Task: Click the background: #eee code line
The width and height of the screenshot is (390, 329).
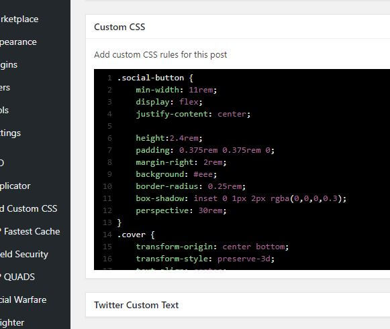Action: pyautogui.click(x=177, y=174)
